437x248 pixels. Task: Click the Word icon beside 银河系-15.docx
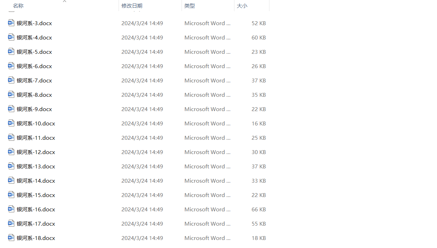10,195
